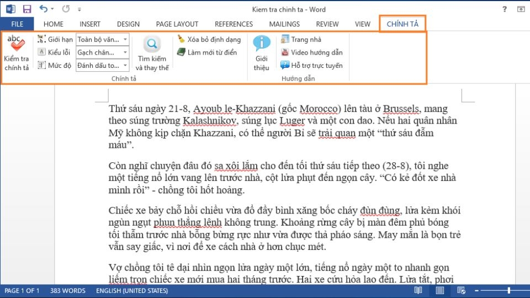Open Customize Quick Access Toolbar arrow
The height and width of the screenshot is (298, 530).
(79, 9)
